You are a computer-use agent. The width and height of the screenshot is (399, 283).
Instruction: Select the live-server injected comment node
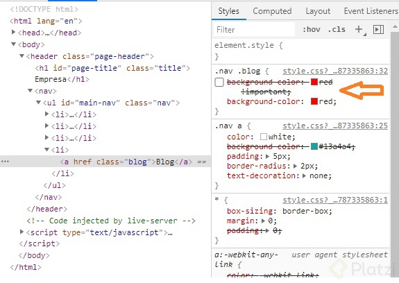pos(111,221)
